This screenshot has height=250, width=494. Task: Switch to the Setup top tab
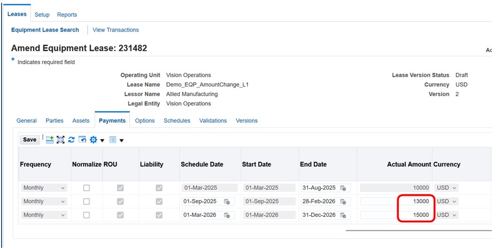coord(42,15)
